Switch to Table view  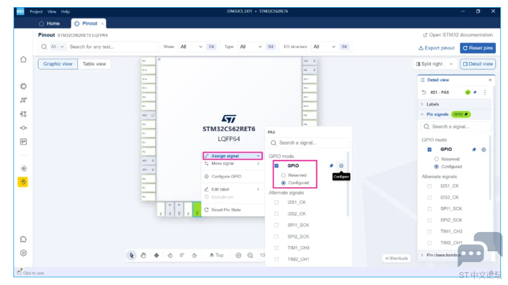94,64
